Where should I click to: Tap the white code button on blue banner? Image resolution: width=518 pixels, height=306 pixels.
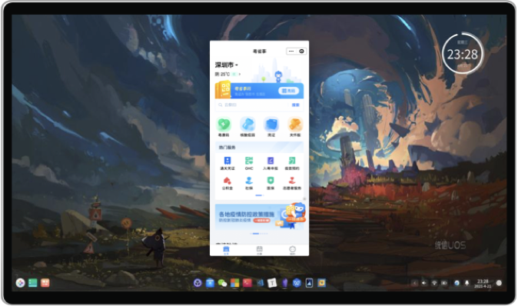[x=288, y=91]
